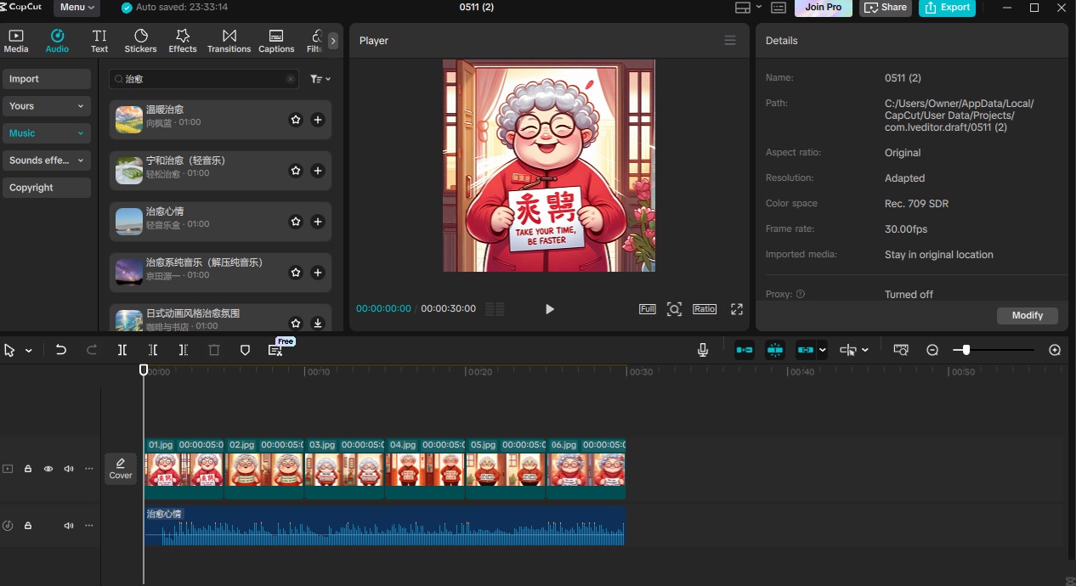Click the Free-badged captions tool icon
This screenshot has height=586, width=1076.
coord(275,350)
